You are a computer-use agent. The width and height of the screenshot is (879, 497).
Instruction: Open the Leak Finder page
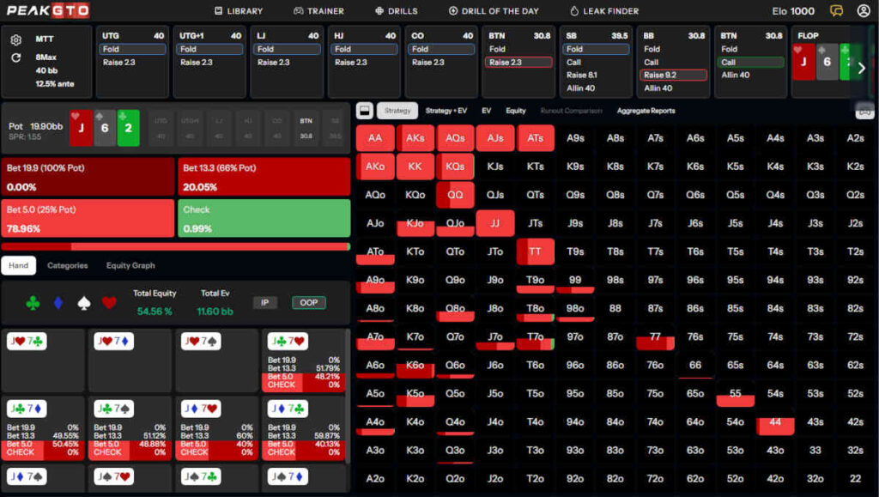603,11
